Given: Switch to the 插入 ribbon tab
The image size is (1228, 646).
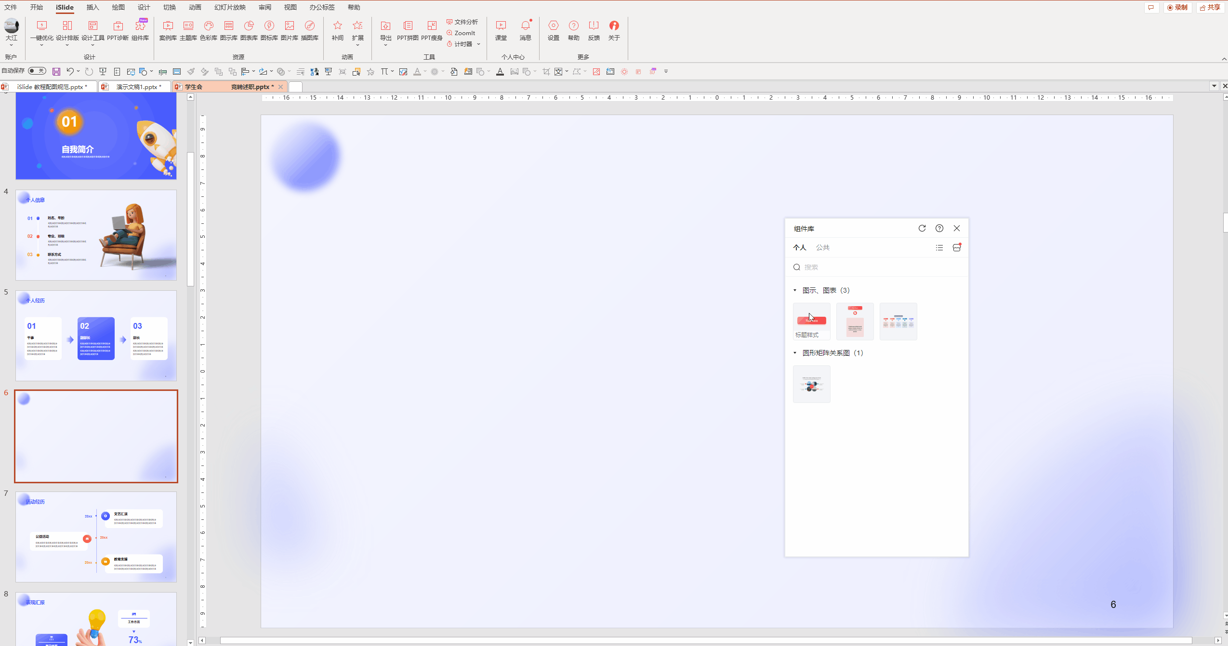Looking at the screenshot, I should click(x=92, y=7).
